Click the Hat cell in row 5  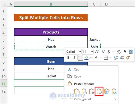(x=51, y=40)
